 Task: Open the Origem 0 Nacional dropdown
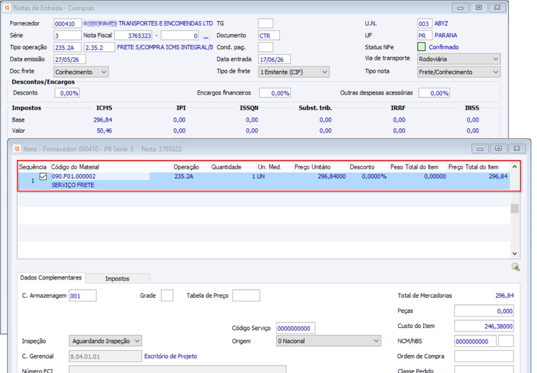[328, 341]
